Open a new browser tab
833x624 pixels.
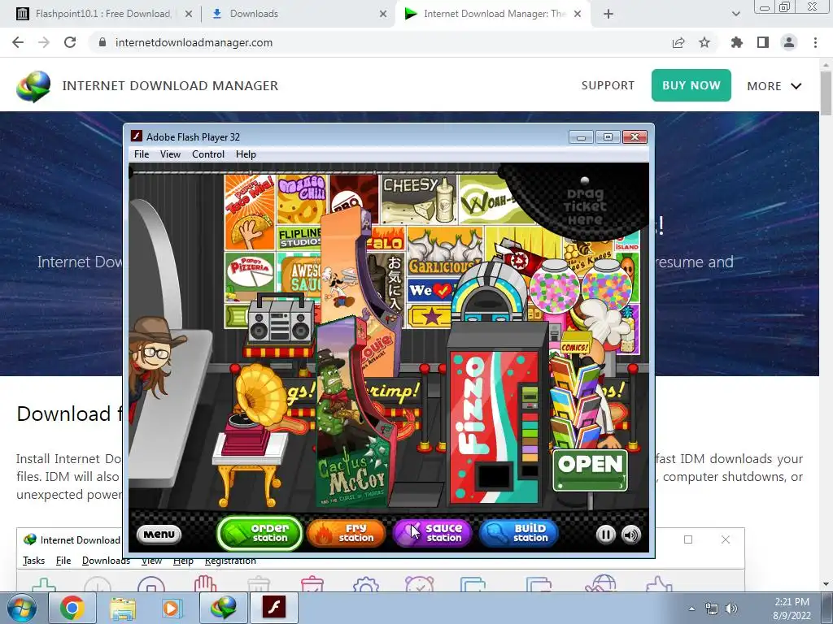coord(608,14)
